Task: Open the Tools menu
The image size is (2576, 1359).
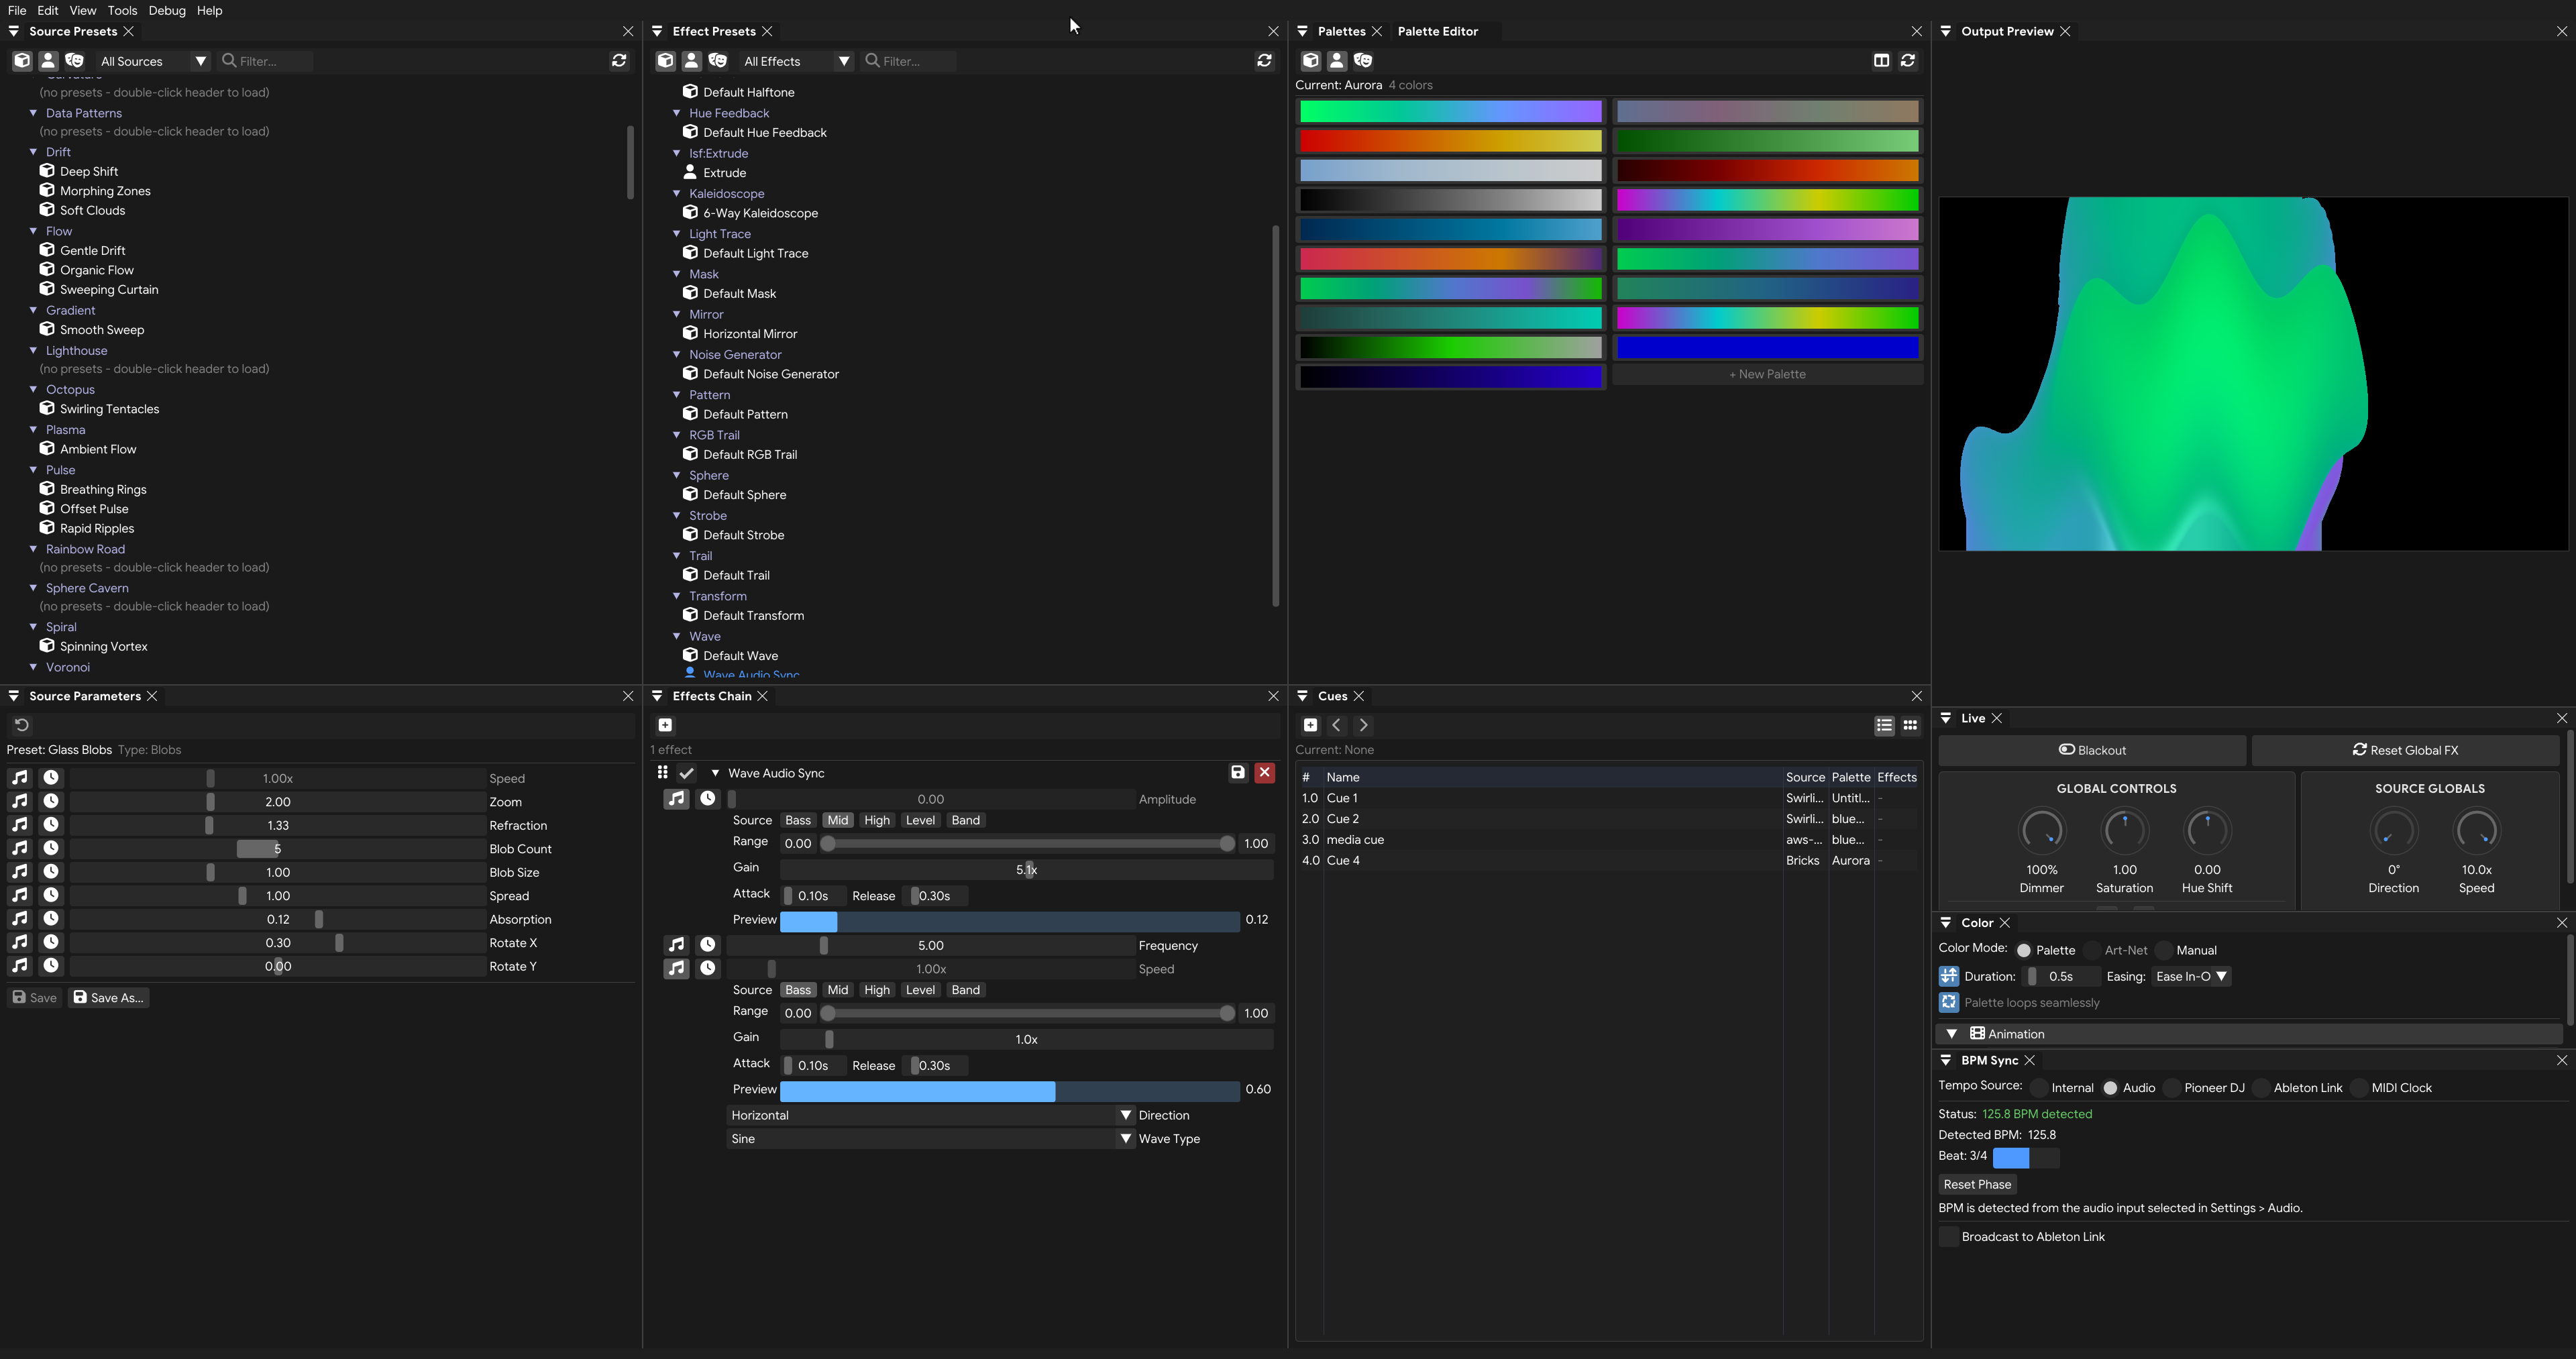Action: pos(122,10)
